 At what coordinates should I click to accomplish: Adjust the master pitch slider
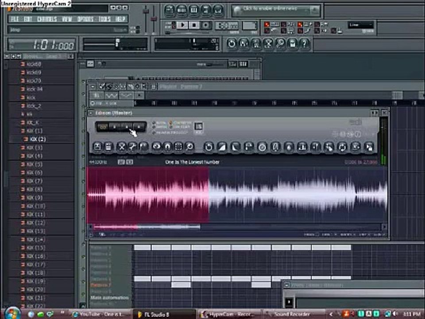(154, 19)
